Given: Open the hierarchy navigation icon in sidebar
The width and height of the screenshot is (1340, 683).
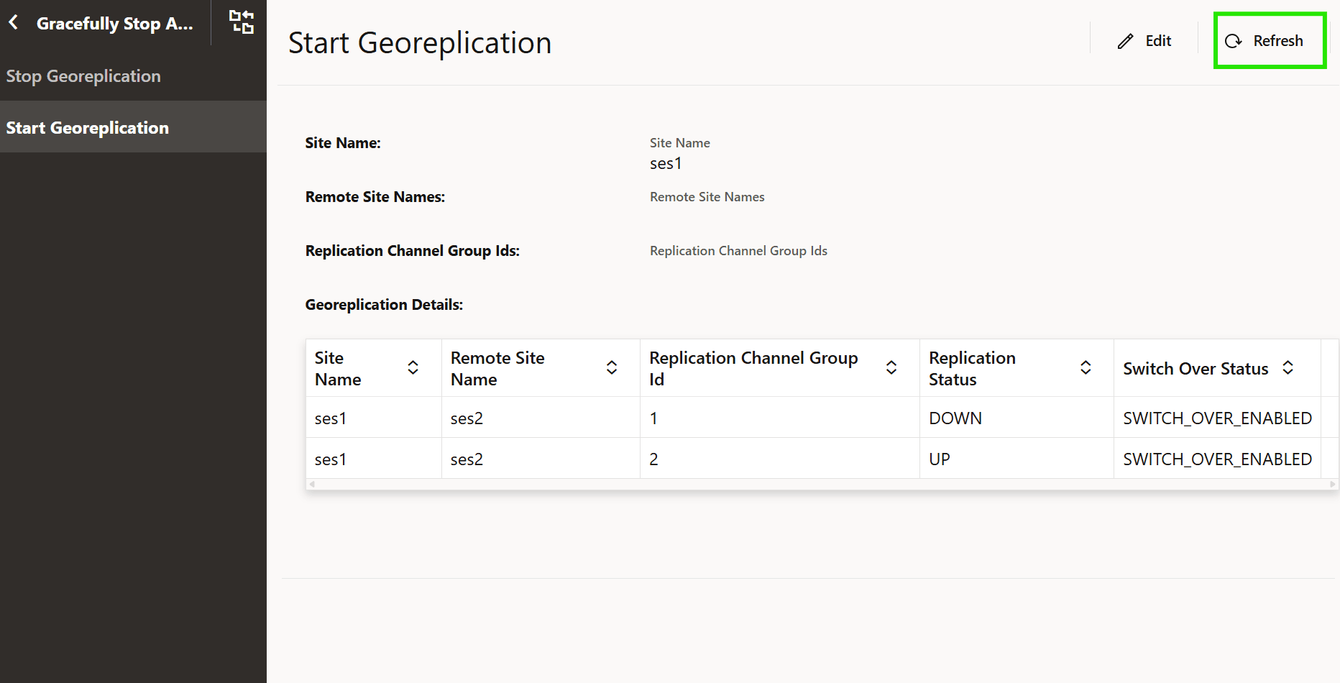Looking at the screenshot, I should tap(242, 22).
